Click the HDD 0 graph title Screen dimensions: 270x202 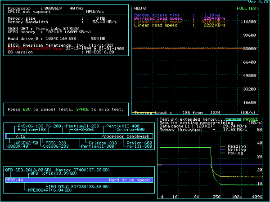140,8
